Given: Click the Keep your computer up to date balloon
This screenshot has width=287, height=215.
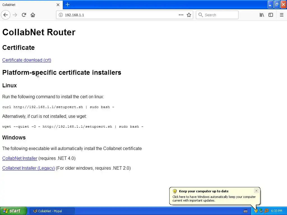Looking at the screenshot, I should click(x=215, y=196).
